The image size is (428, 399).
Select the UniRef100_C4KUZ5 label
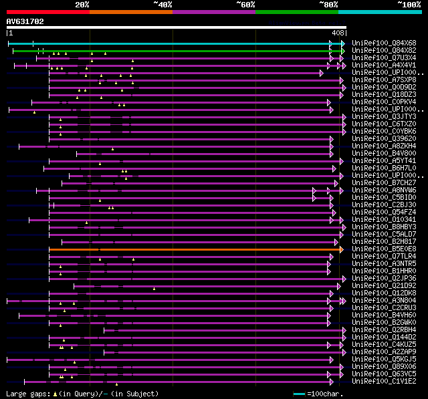(x=384, y=345)
